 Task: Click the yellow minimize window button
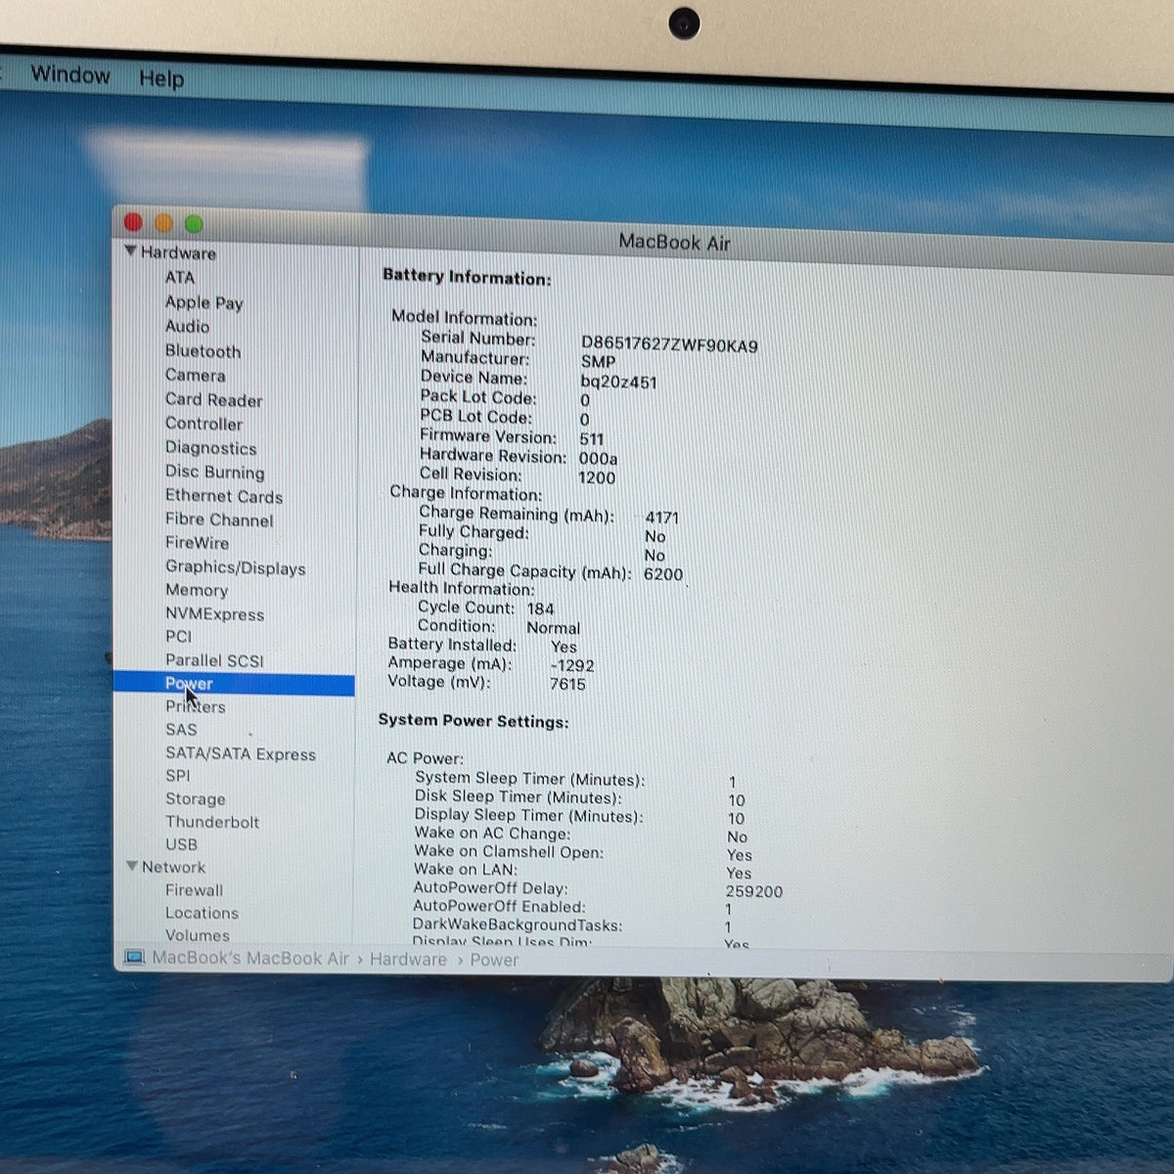(163, 223)
